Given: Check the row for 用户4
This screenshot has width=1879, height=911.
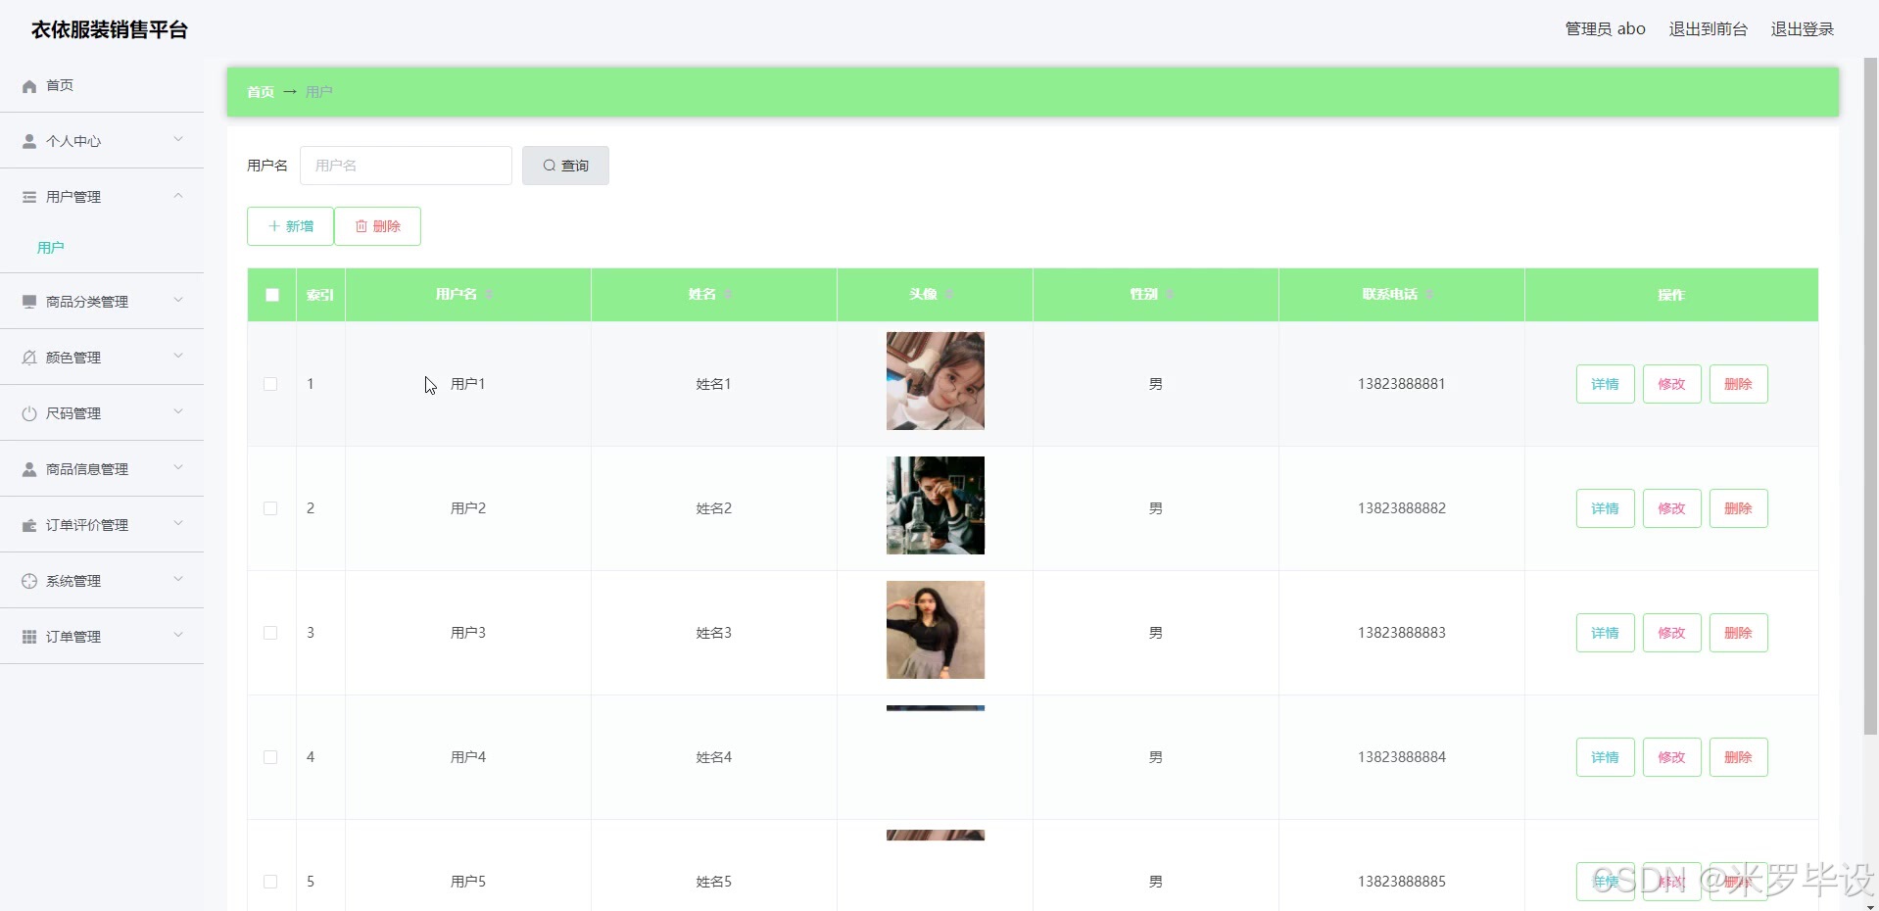Looking at the screenshot, I should tap(270, 757).
